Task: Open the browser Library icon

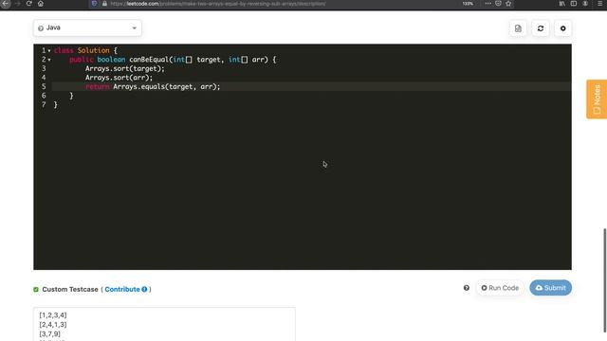Action: [x=562, y=4]
